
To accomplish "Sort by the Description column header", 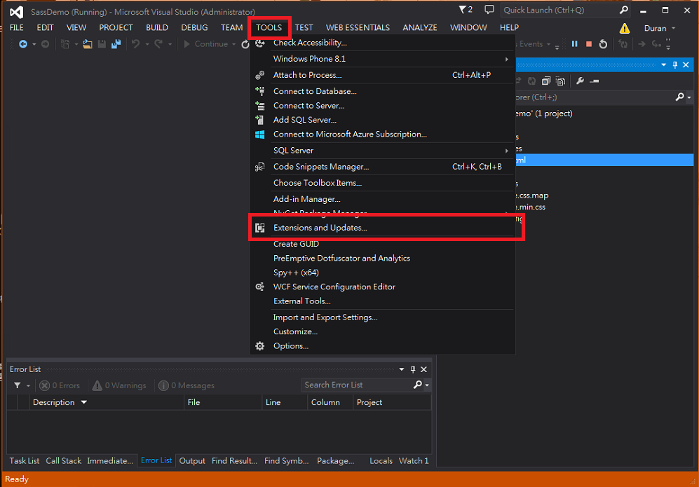I will [x=107, y=402].
